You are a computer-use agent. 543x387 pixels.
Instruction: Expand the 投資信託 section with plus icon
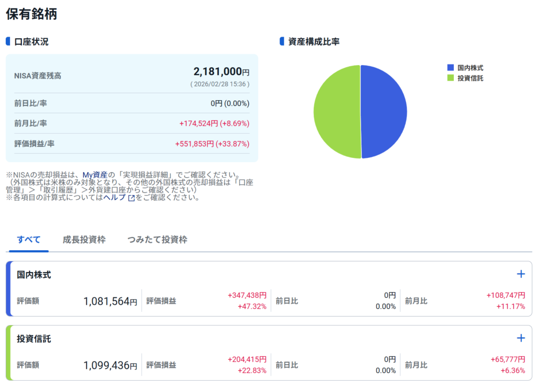click(x=521, y=338)
